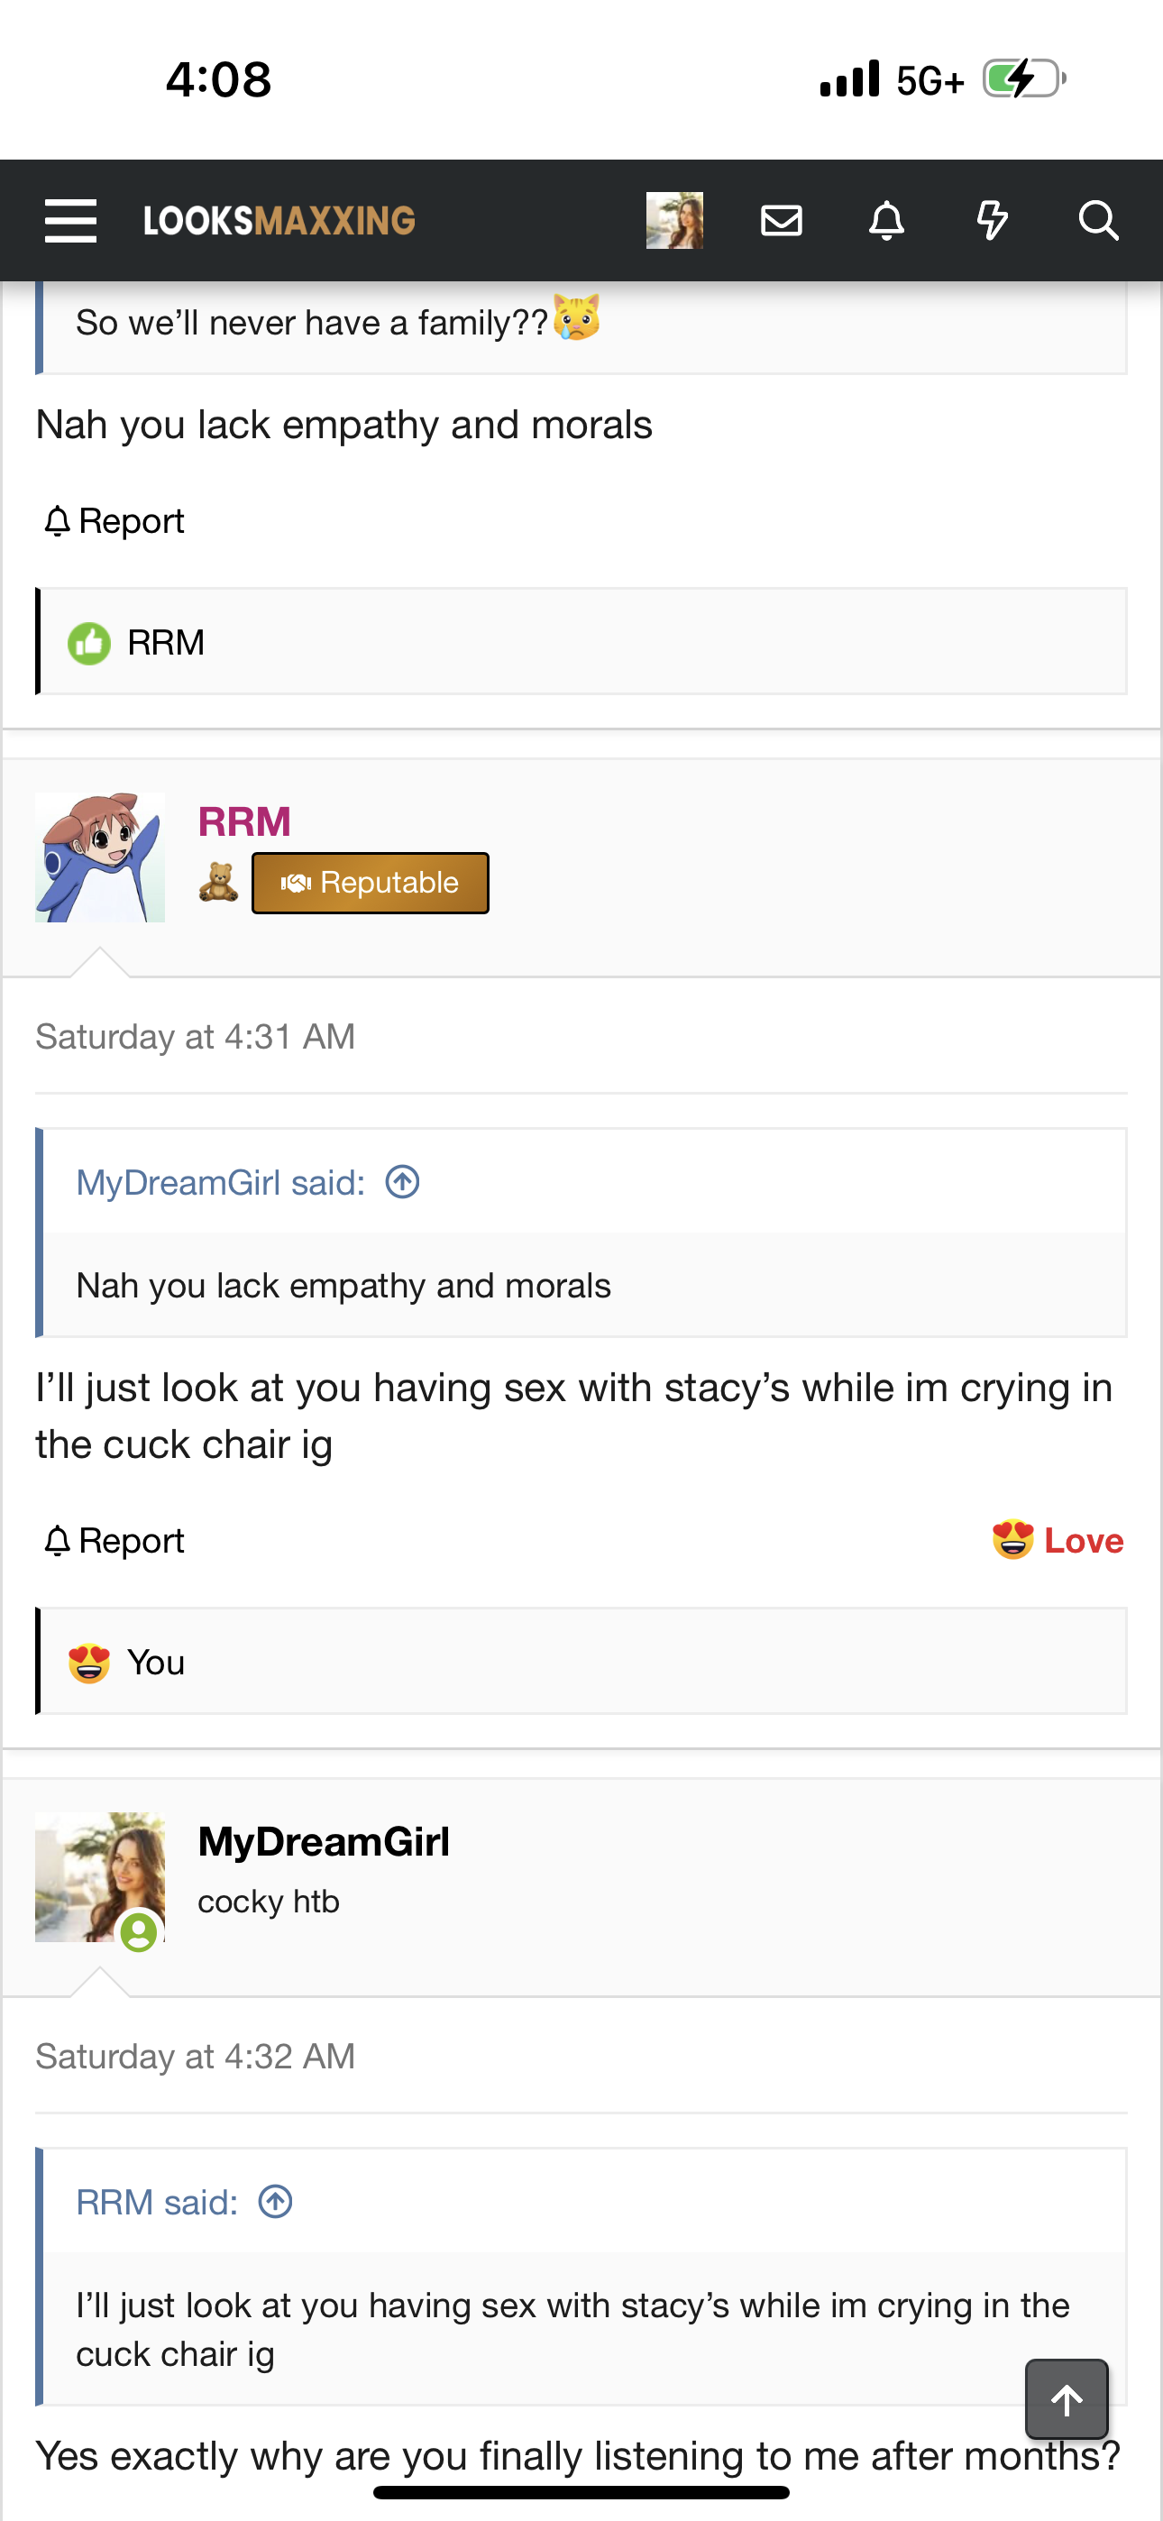Viewport: 1163px width, 2521px height.
Task: Jump to MyDreamGirl's quoted post arrow
Action: [402, 1182]
